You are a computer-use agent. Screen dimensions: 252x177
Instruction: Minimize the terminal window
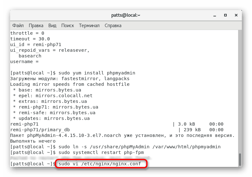point(215,15)
